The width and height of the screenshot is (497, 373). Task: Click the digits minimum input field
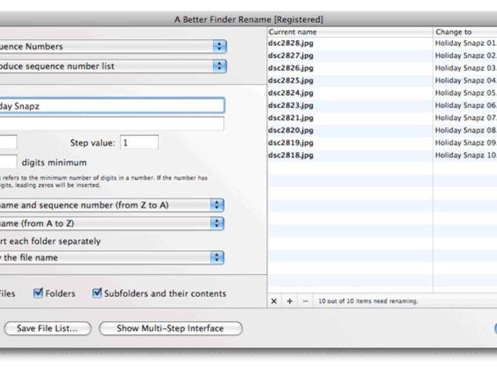pos(8,162)
